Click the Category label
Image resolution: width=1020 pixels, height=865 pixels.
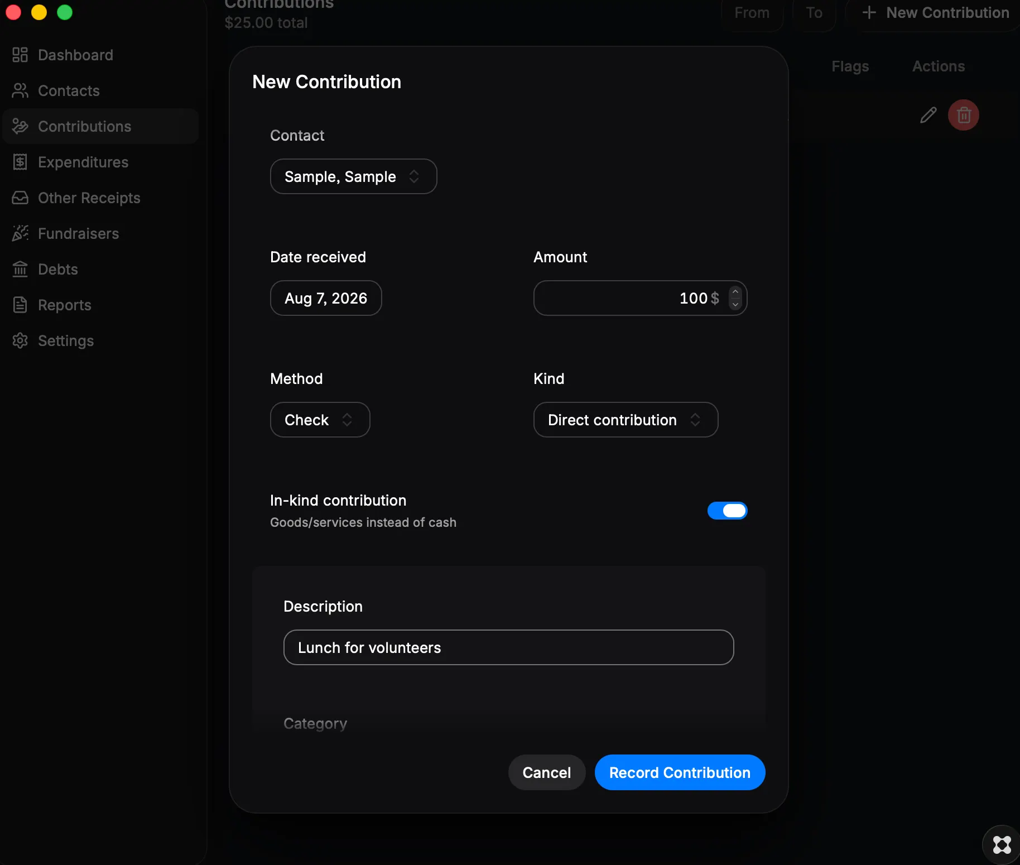click(315, 724)
